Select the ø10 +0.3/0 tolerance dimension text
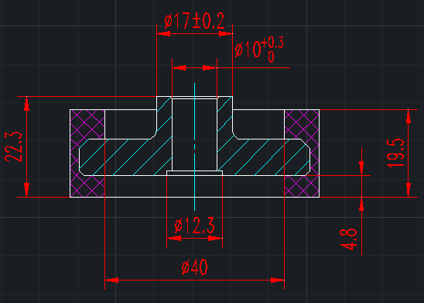 tap(259, 50)
